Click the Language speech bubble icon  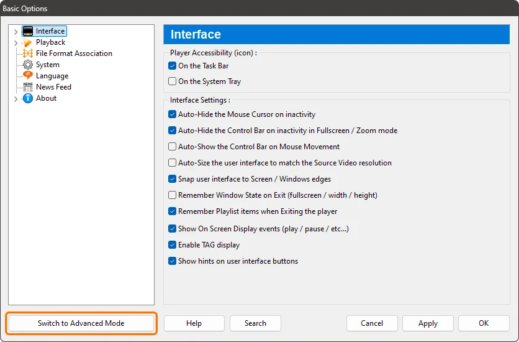click(x=28, y=76)
